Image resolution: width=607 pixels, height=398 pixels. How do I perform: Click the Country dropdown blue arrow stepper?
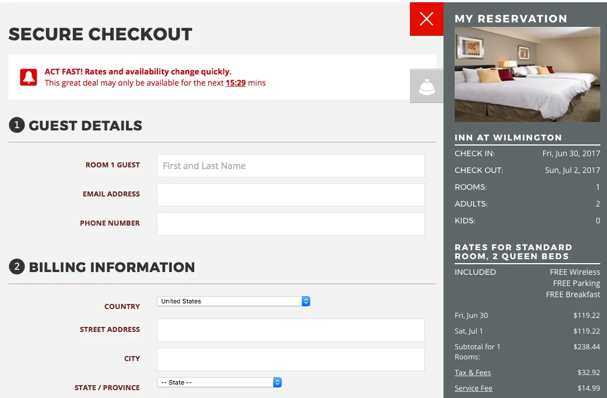(306, 301)
